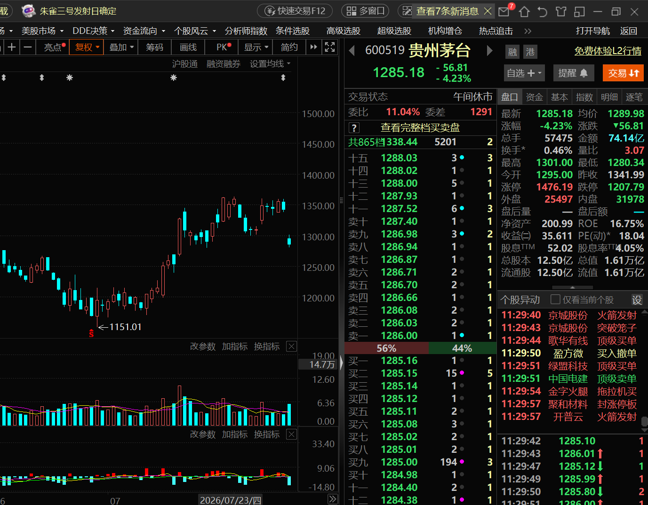Image resolution: width=648 pixels, height=505 pixels.
Task: Switch to the 资金 tab
Action: pyautogui.click(x=535, y=97)
